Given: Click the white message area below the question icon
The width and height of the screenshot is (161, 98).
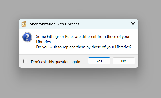Looking at the screenshot, I should click(27, 48).
